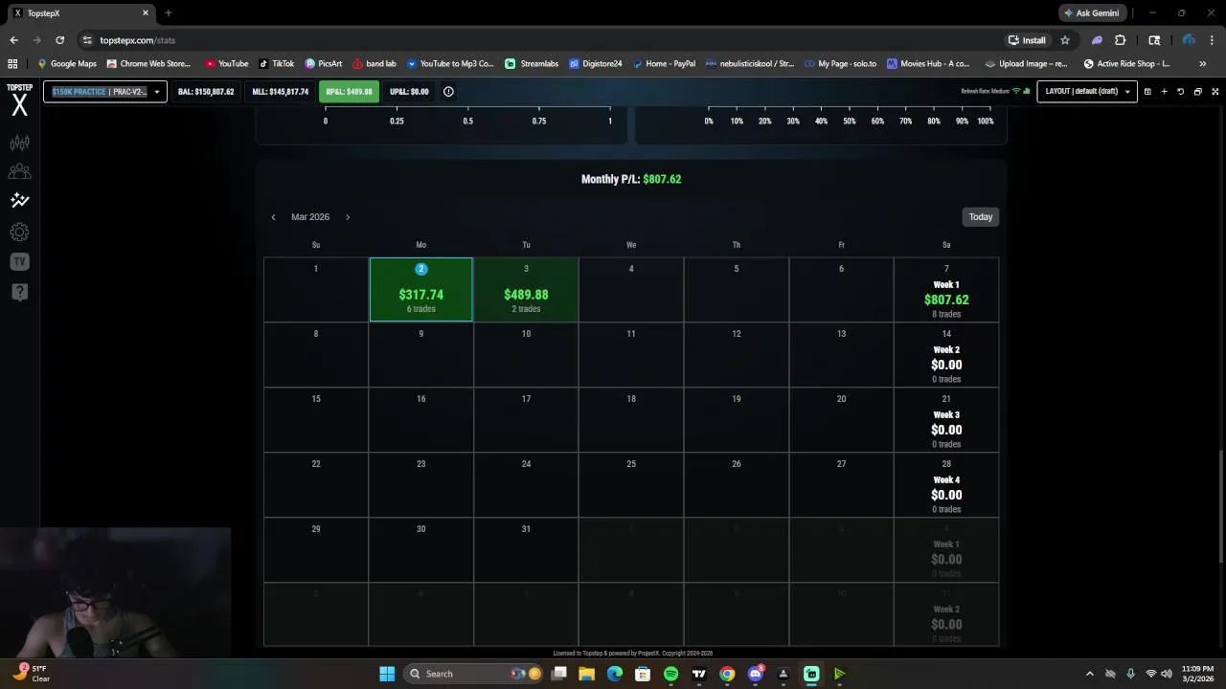The height and width of the screenshot is (689, 1226).
Task: Open the Windows Start menu
Action: click(387, 674)
